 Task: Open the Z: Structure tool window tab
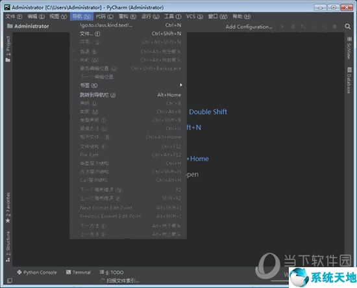(x=8, y=244)
